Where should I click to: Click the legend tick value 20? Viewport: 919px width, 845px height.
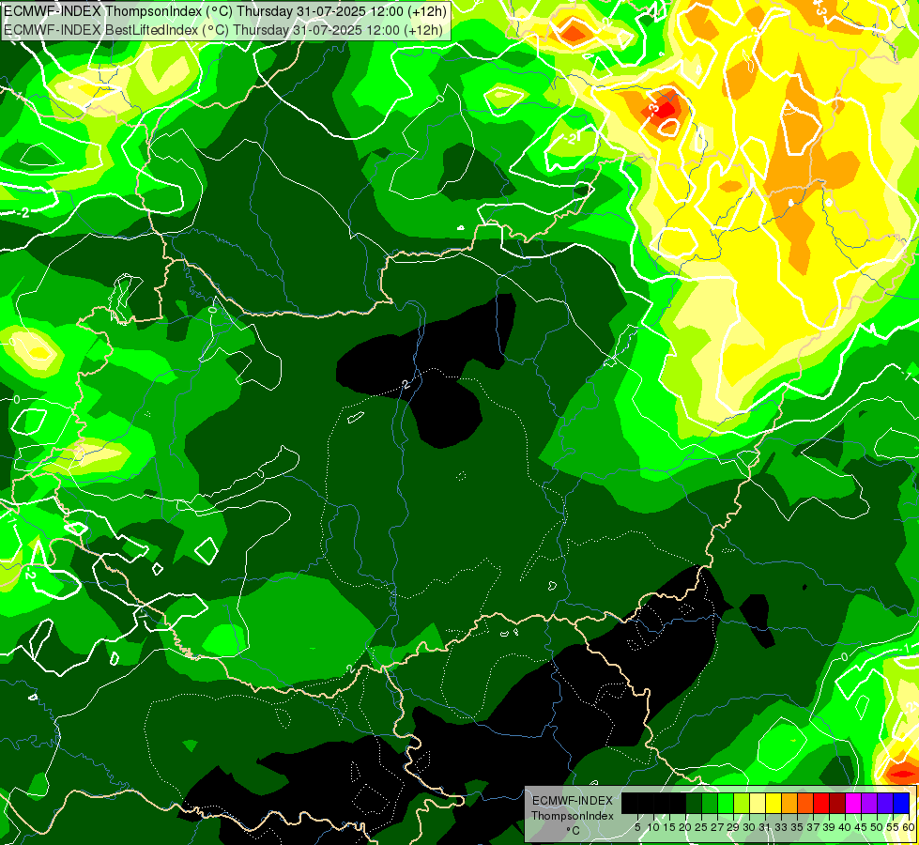pos(685,827)
